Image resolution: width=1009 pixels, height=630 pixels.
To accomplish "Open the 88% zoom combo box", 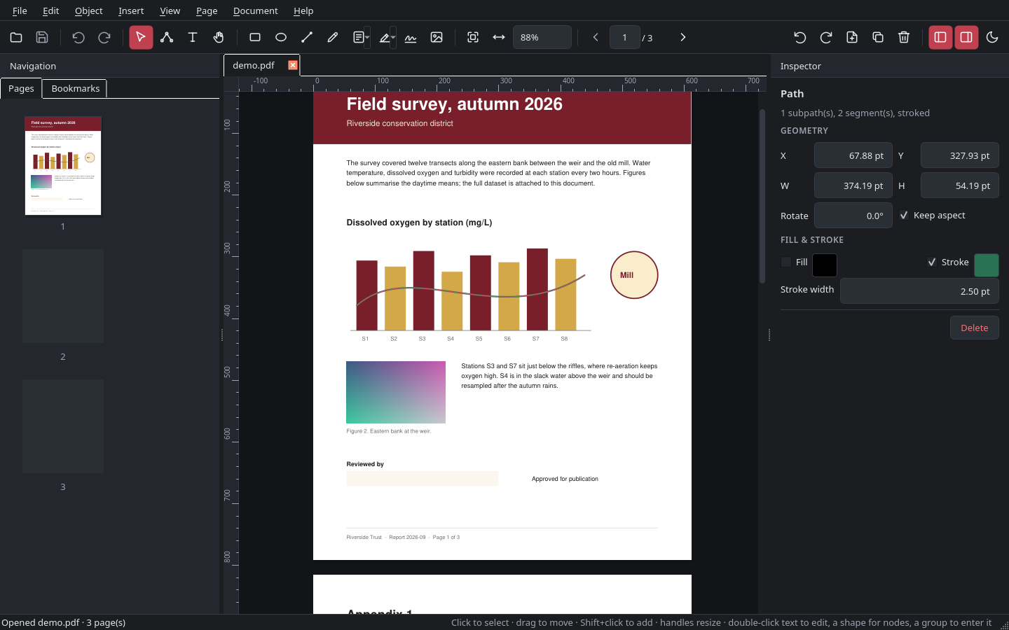I will coord(542,37).
